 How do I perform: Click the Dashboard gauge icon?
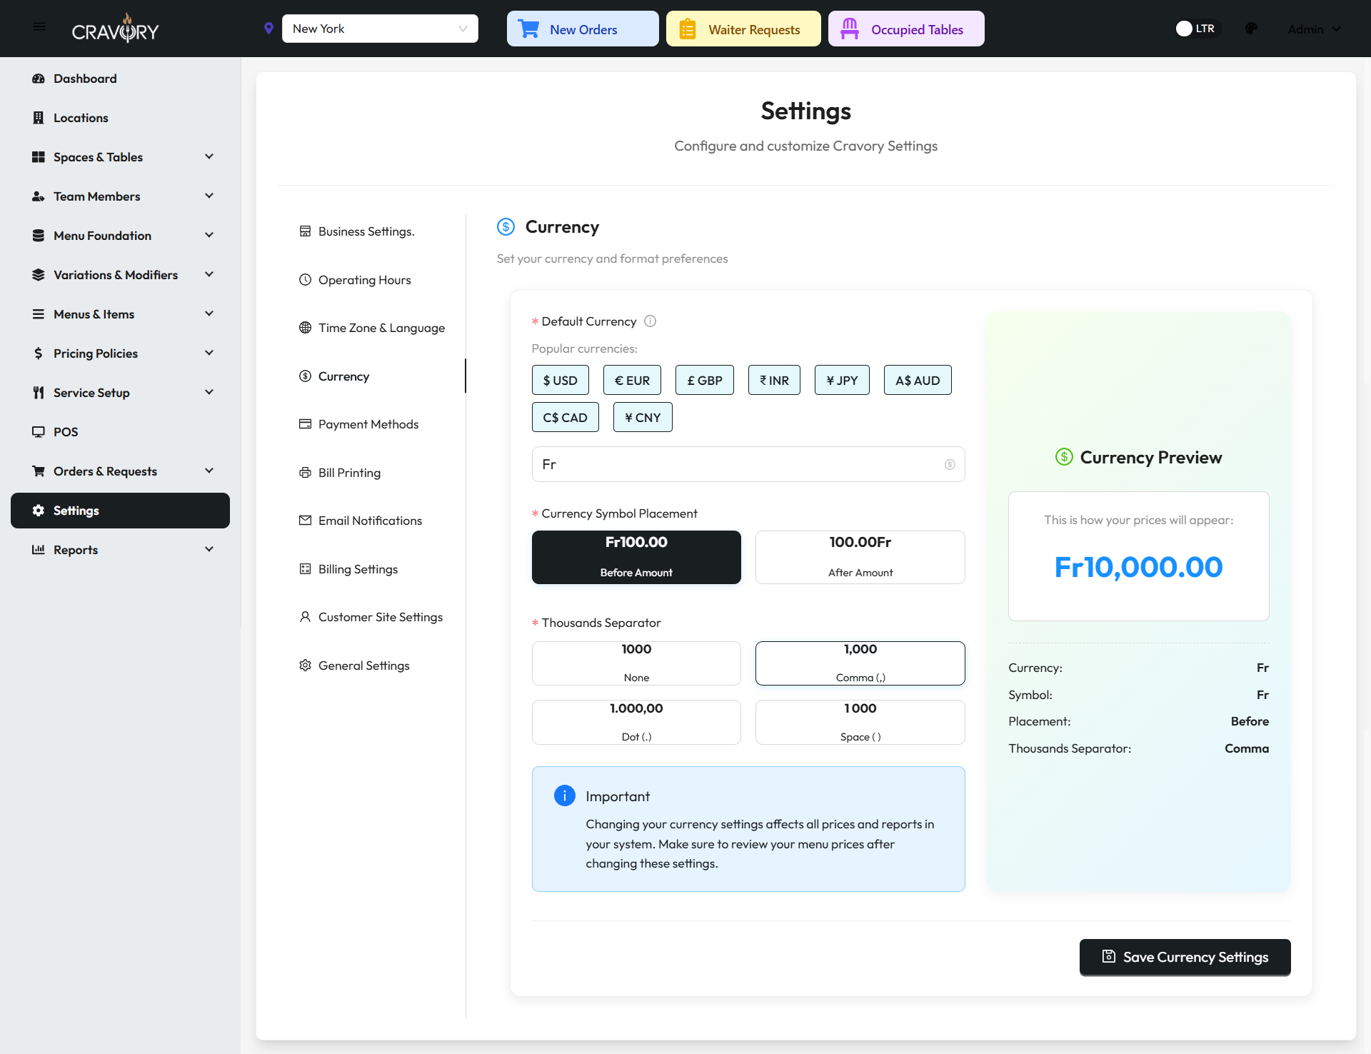click(39, 79)
